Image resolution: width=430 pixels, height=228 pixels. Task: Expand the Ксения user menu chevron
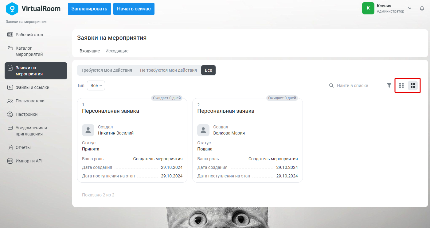(x=410, y=8)
